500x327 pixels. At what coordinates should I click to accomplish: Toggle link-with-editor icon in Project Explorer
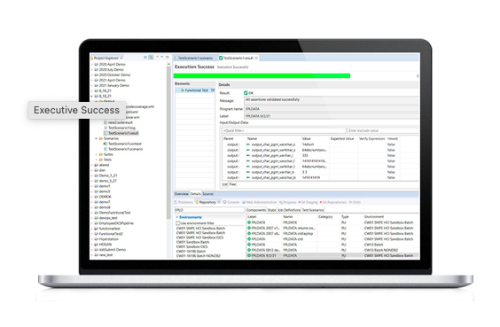[151, 58]
